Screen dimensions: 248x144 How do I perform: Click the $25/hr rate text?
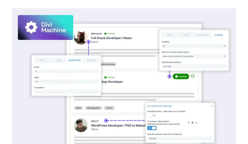coord(95,42)
